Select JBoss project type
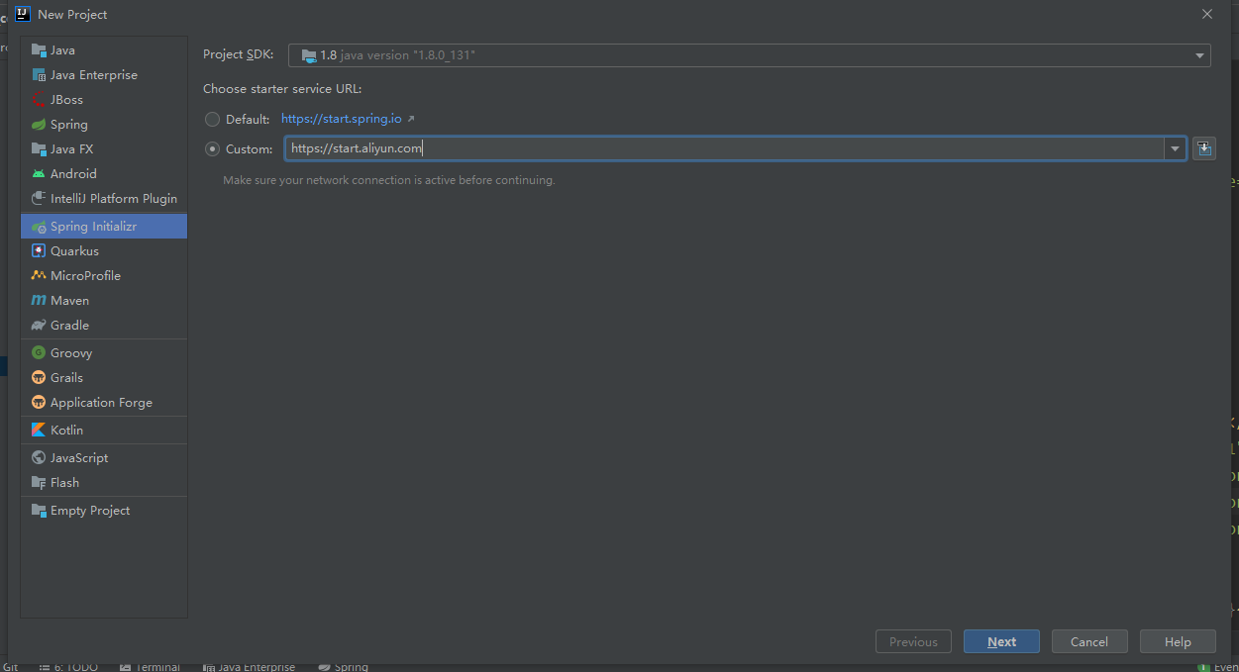 coord(104,99)
